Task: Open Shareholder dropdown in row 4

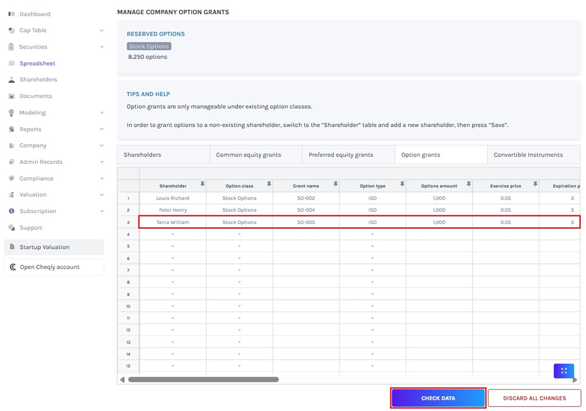Action: coord(173,235)
